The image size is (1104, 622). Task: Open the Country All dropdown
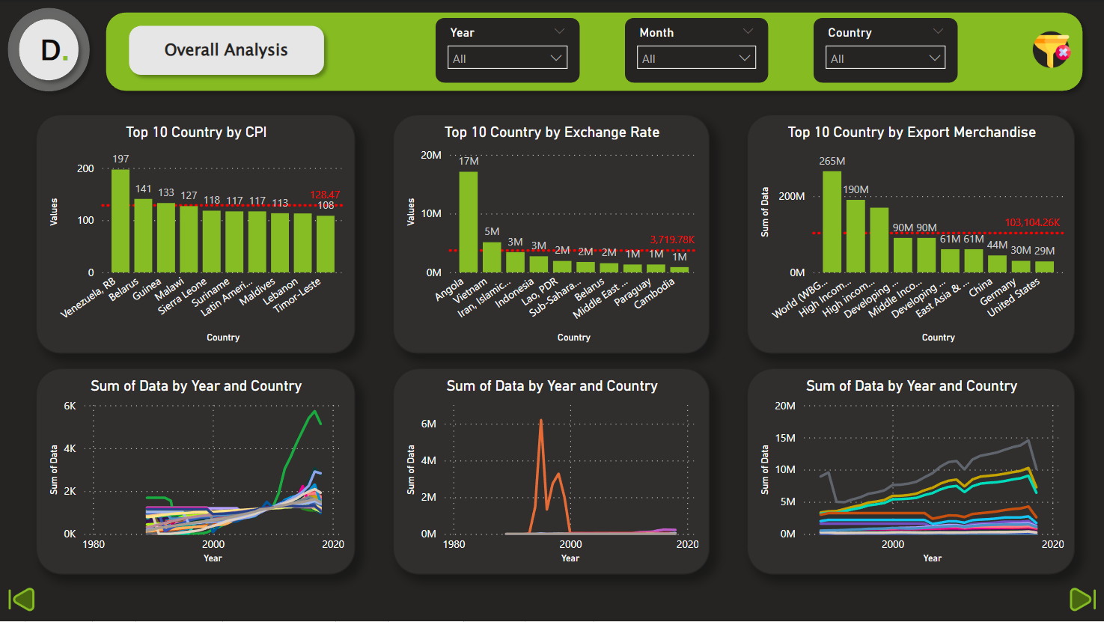click(x=885, y=58)
